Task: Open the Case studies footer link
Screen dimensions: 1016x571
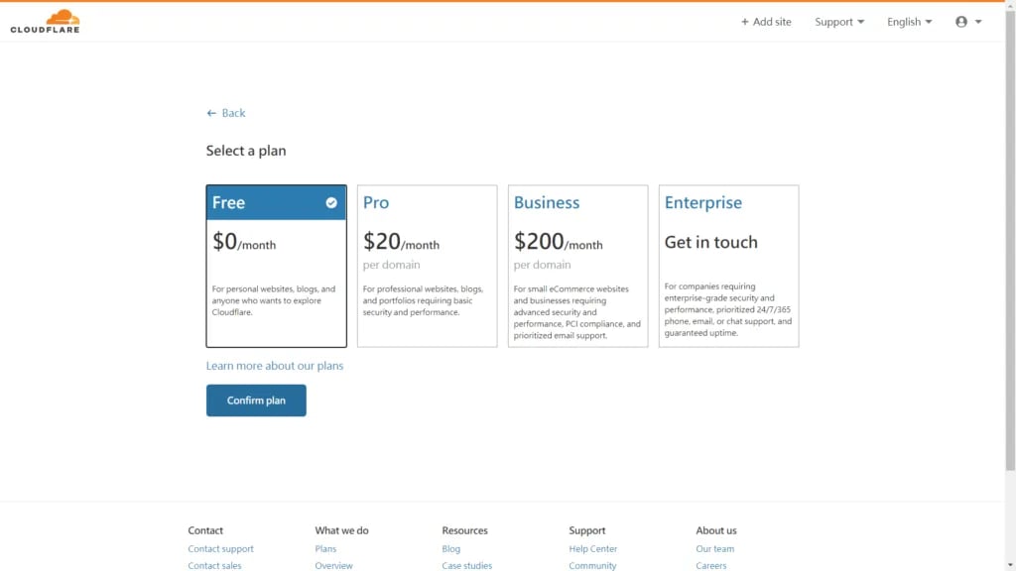Action: (466, 565)
